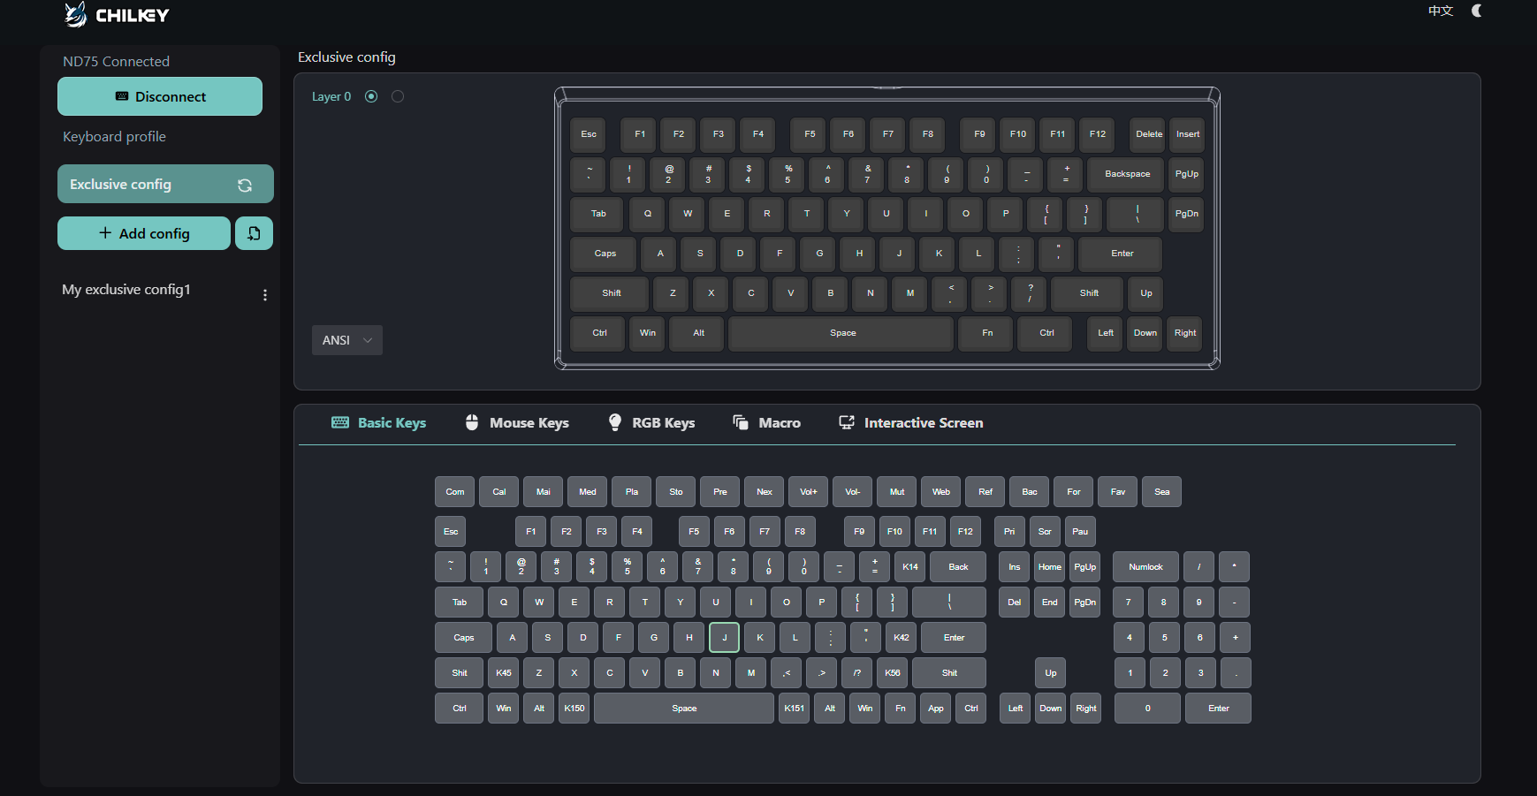Screen dimensions: 1537x796
Task: Refresh the Exclusive config
Action: pos(245,185)
